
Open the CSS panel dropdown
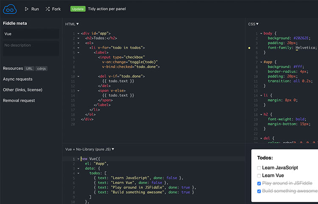click(x=254, y=24)
